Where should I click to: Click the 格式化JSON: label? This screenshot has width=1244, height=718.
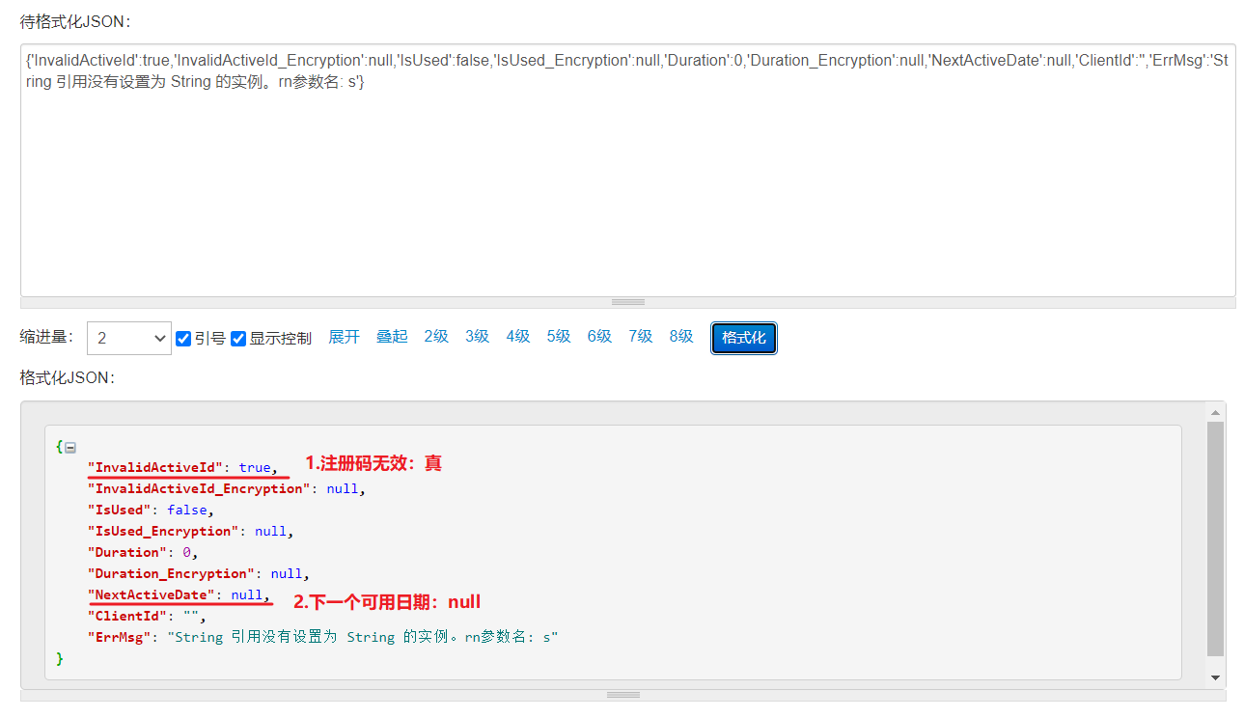click(x=68, y=378)
